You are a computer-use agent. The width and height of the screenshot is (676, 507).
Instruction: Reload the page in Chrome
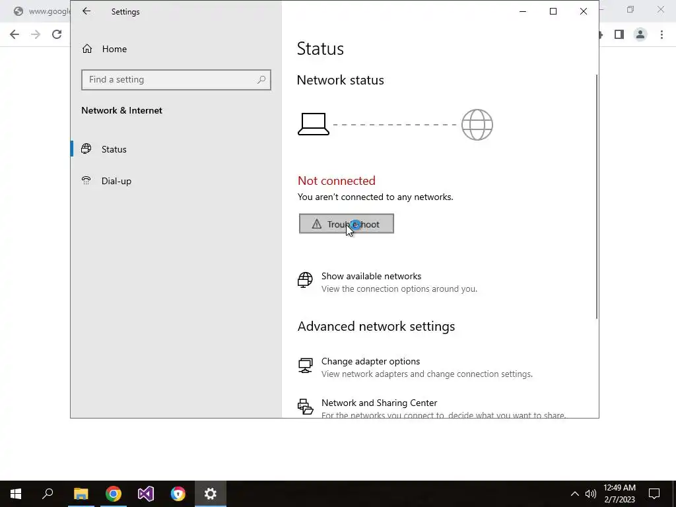pyautogui.click(x=57, y=34)
